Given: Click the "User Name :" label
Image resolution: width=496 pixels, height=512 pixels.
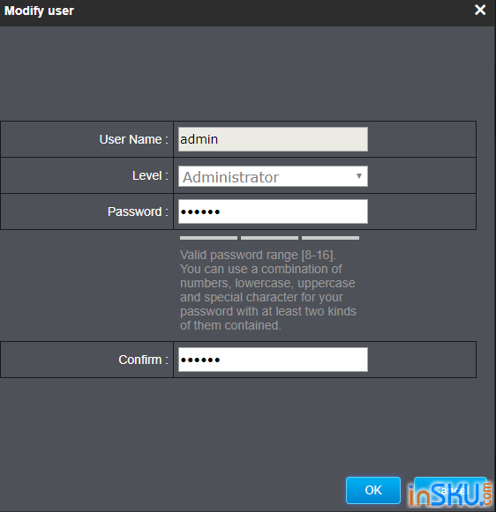Looking at the screenshot, I should point(134,139).
